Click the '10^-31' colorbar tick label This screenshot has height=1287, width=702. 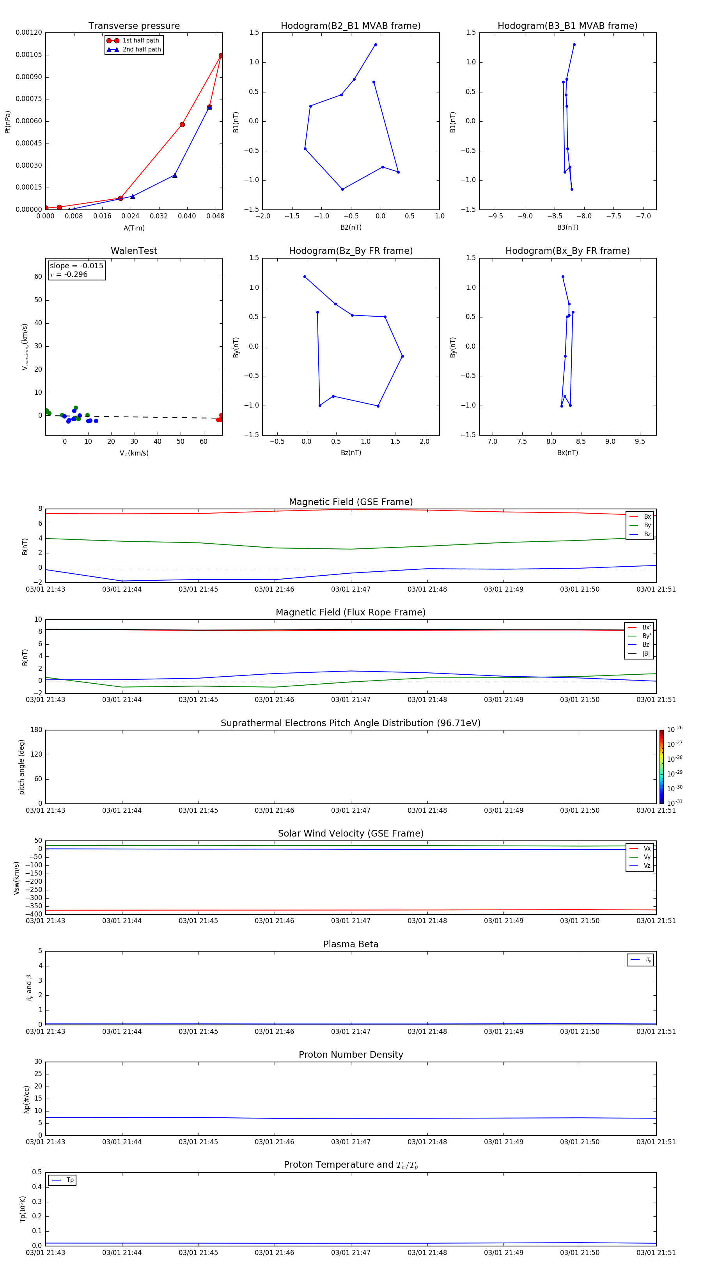click(x=675, y=803)
